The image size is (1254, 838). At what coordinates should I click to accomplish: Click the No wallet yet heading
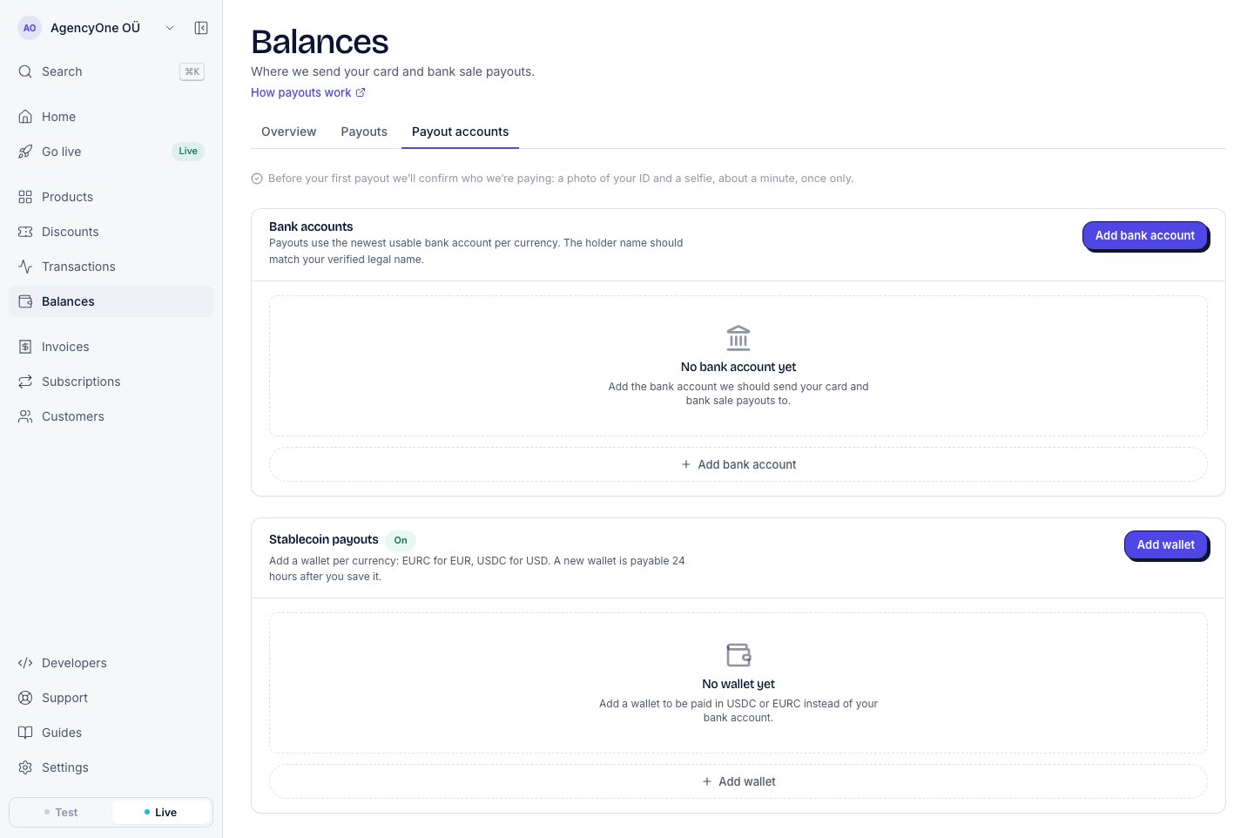point(738,684)
